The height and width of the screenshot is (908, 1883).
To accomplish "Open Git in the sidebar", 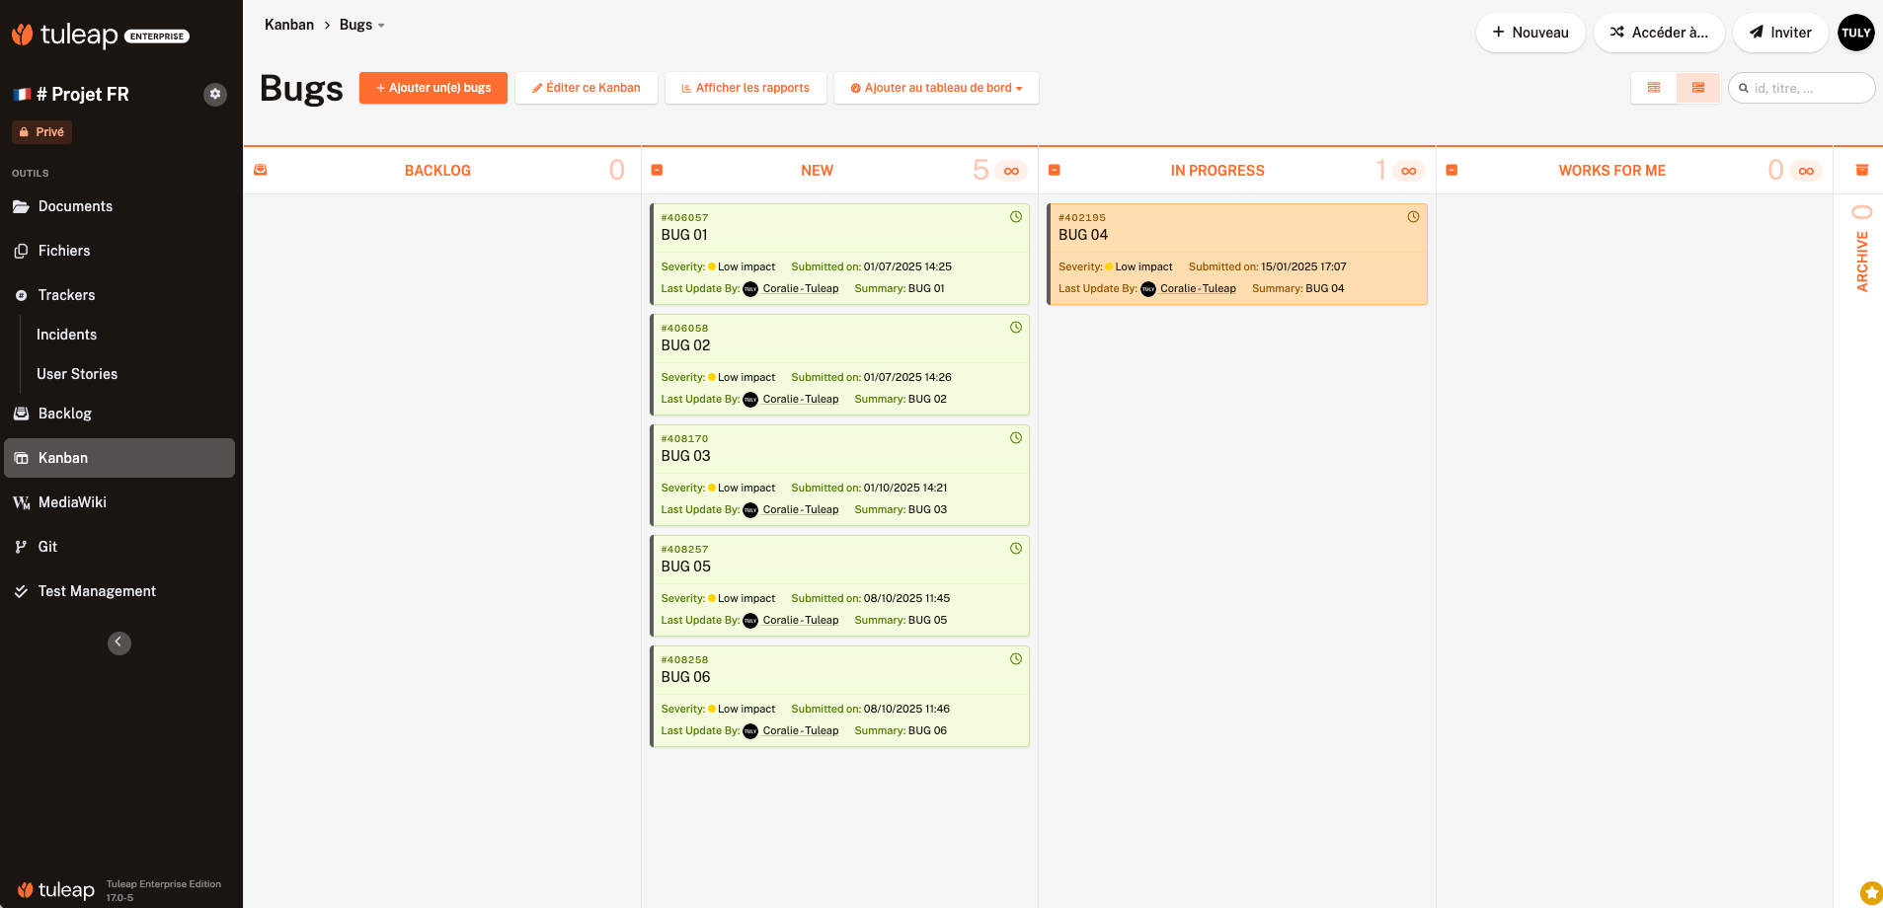I will [x=119, y=547].
